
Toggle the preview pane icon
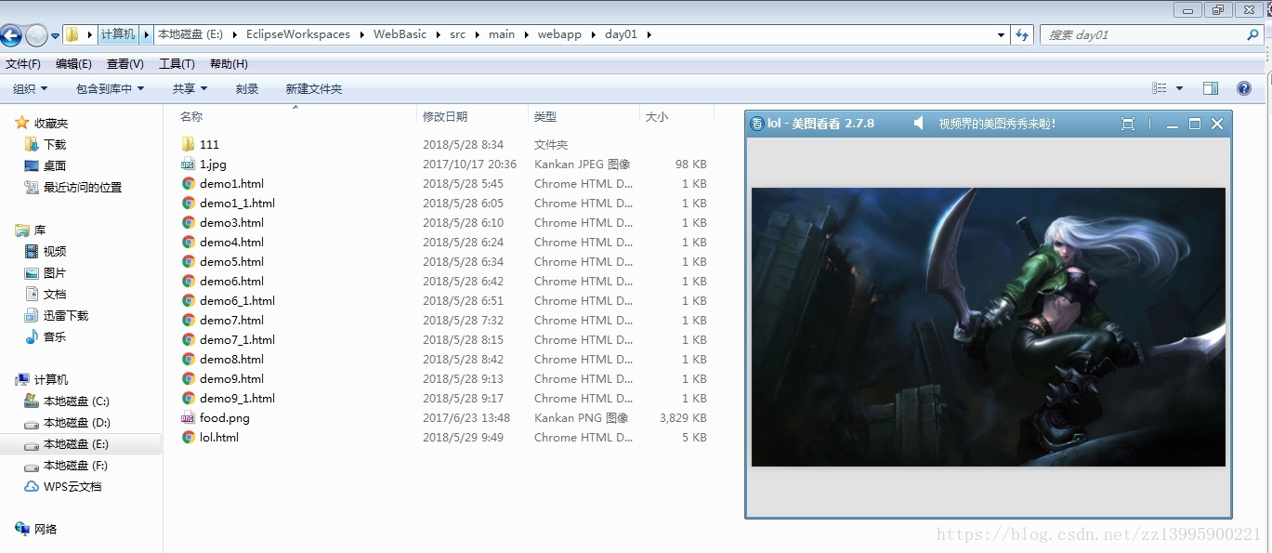(1210, 88)
